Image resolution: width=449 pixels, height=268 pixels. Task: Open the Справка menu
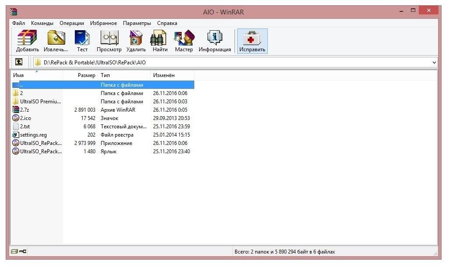[x=167, y=23]
